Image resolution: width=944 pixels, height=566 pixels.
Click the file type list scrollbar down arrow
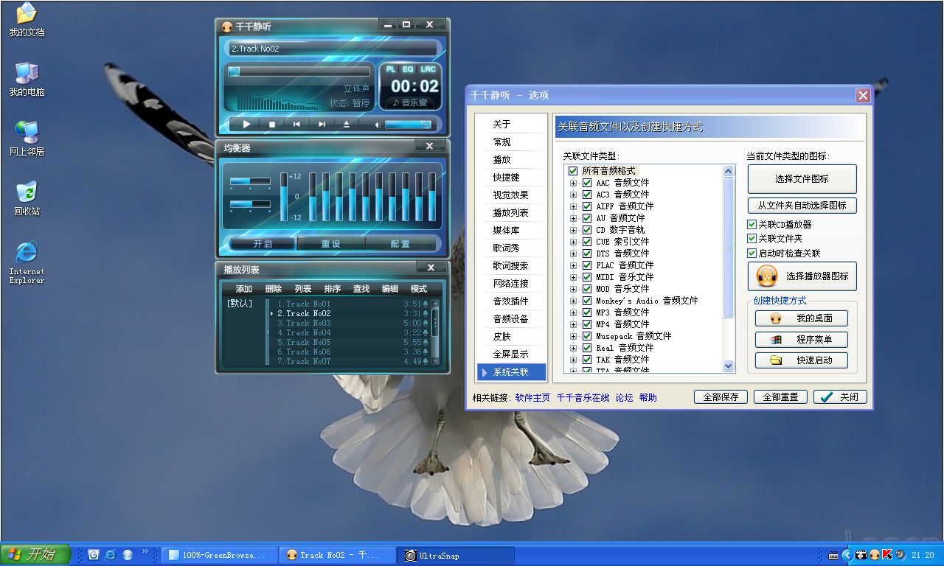[x=729, y=366]
